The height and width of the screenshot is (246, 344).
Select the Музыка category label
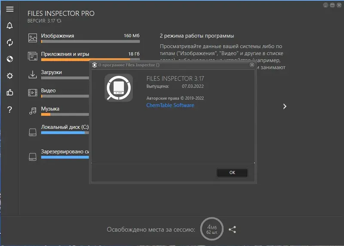click(x=50, y=109)
